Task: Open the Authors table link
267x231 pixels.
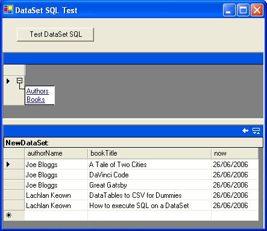Action: (37, 91)
